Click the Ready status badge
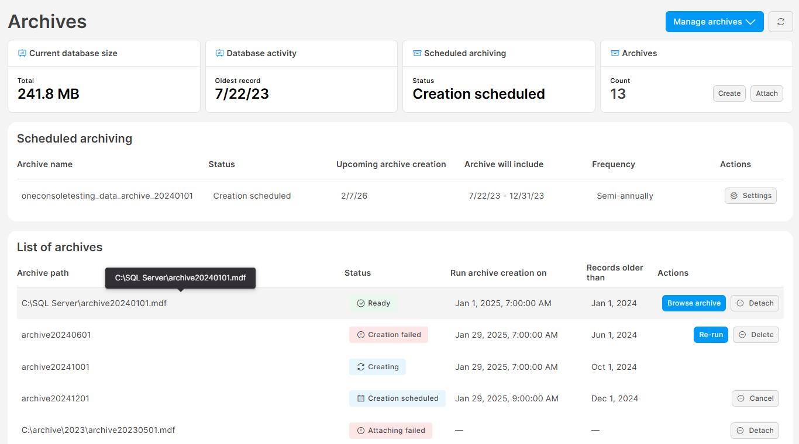Image resolution: width=799 pixels, height=444 pixels. (373, 303)
